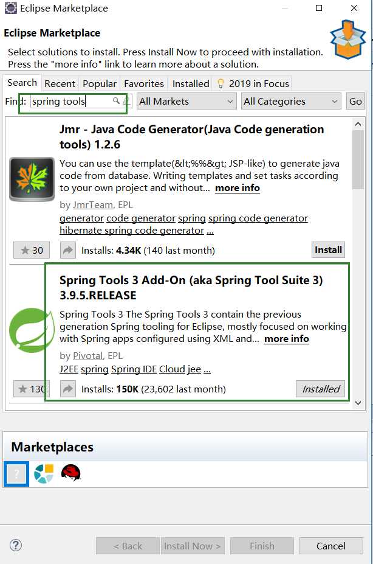Switch to the Recent tab
373x564 pixels.
coord(60,84)
